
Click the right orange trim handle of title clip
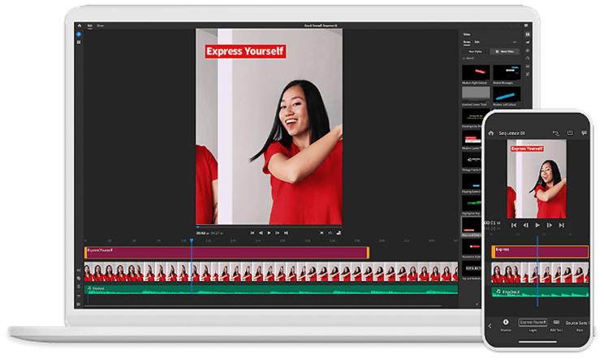(368, 253)
